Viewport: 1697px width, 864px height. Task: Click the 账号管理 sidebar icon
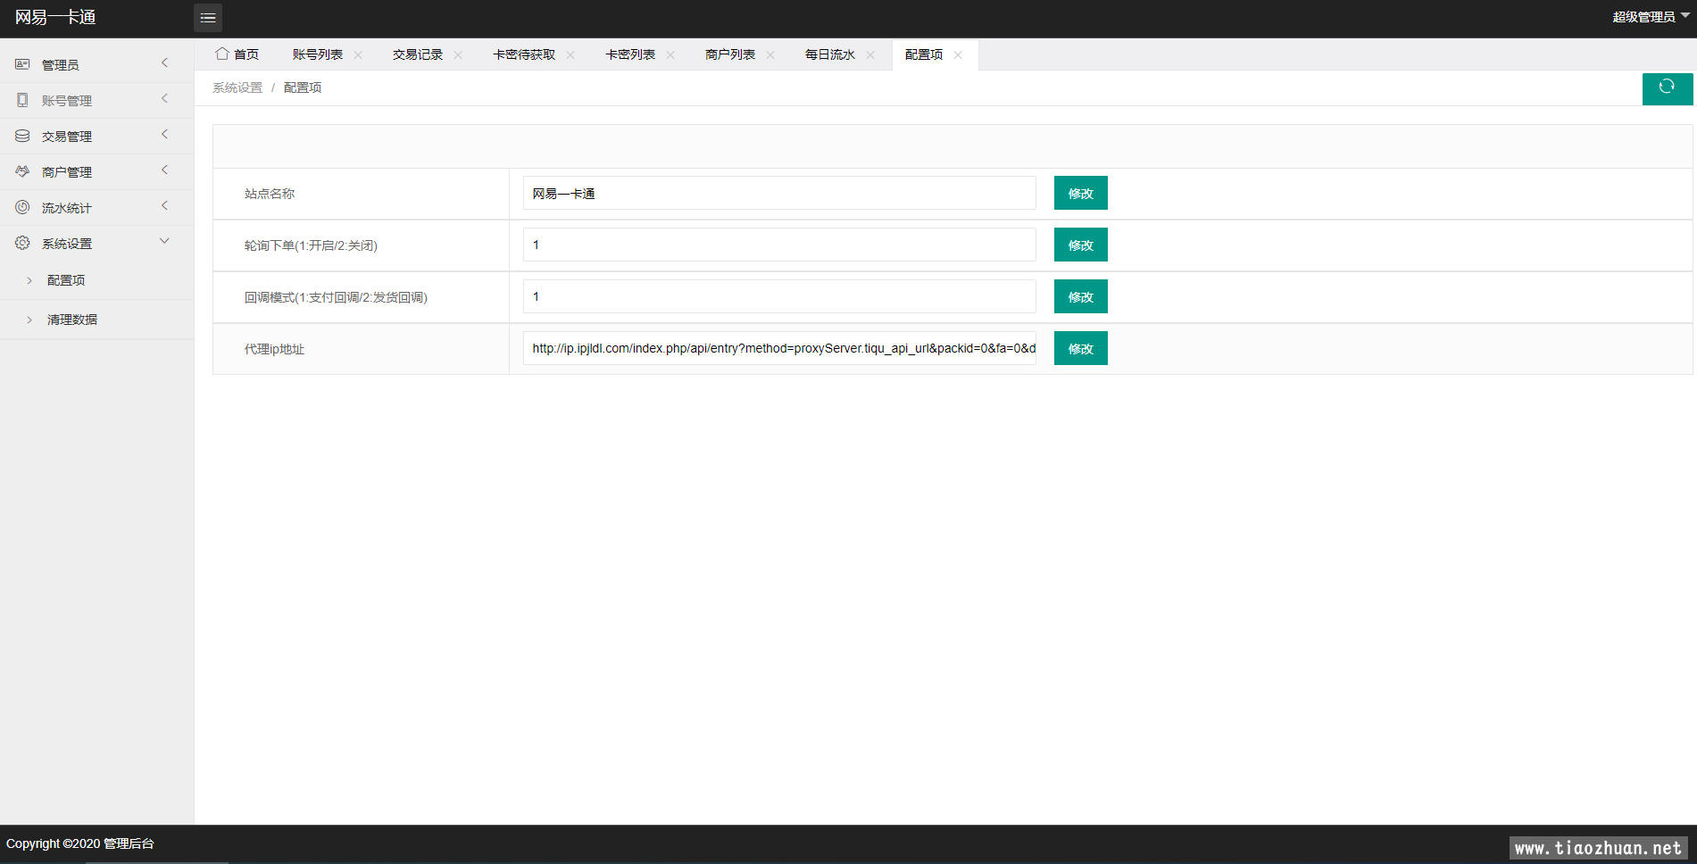22,100
